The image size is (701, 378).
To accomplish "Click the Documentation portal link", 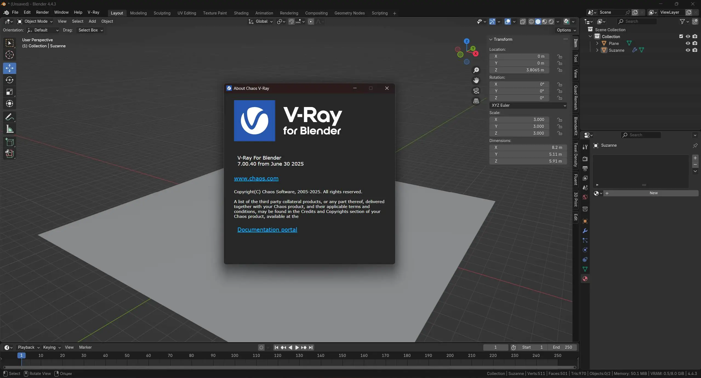I will (267, 230).
